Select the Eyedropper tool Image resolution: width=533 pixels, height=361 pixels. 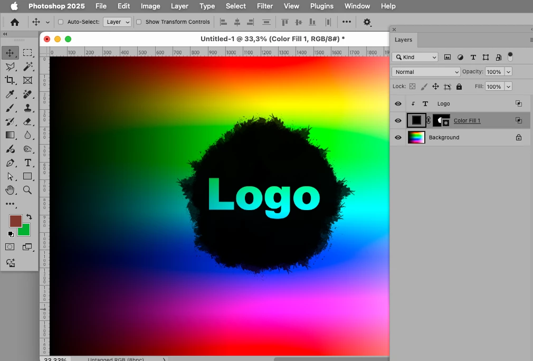10,94
